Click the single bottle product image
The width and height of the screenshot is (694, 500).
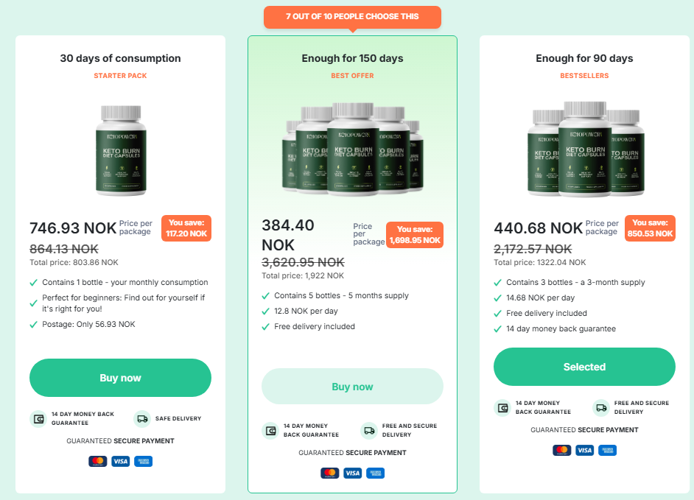click(120, 150)
